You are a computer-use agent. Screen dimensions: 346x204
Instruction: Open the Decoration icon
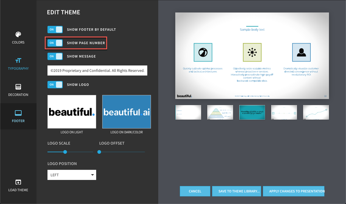click(18, 87)
